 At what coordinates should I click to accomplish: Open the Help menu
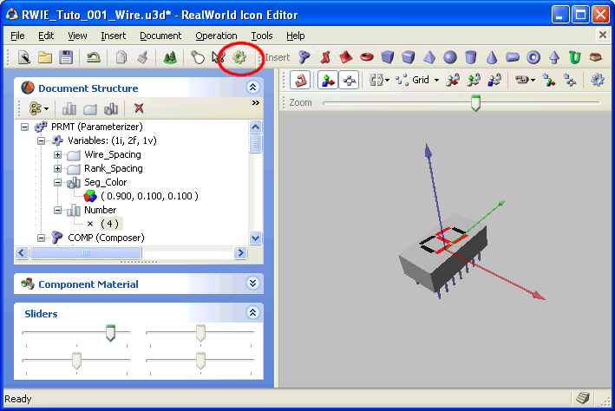pos(295,36)
